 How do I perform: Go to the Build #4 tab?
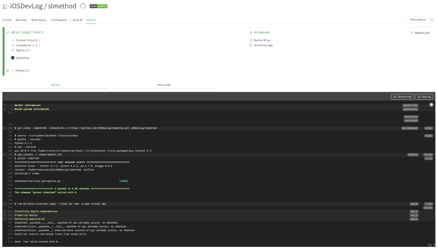(78, 20)
